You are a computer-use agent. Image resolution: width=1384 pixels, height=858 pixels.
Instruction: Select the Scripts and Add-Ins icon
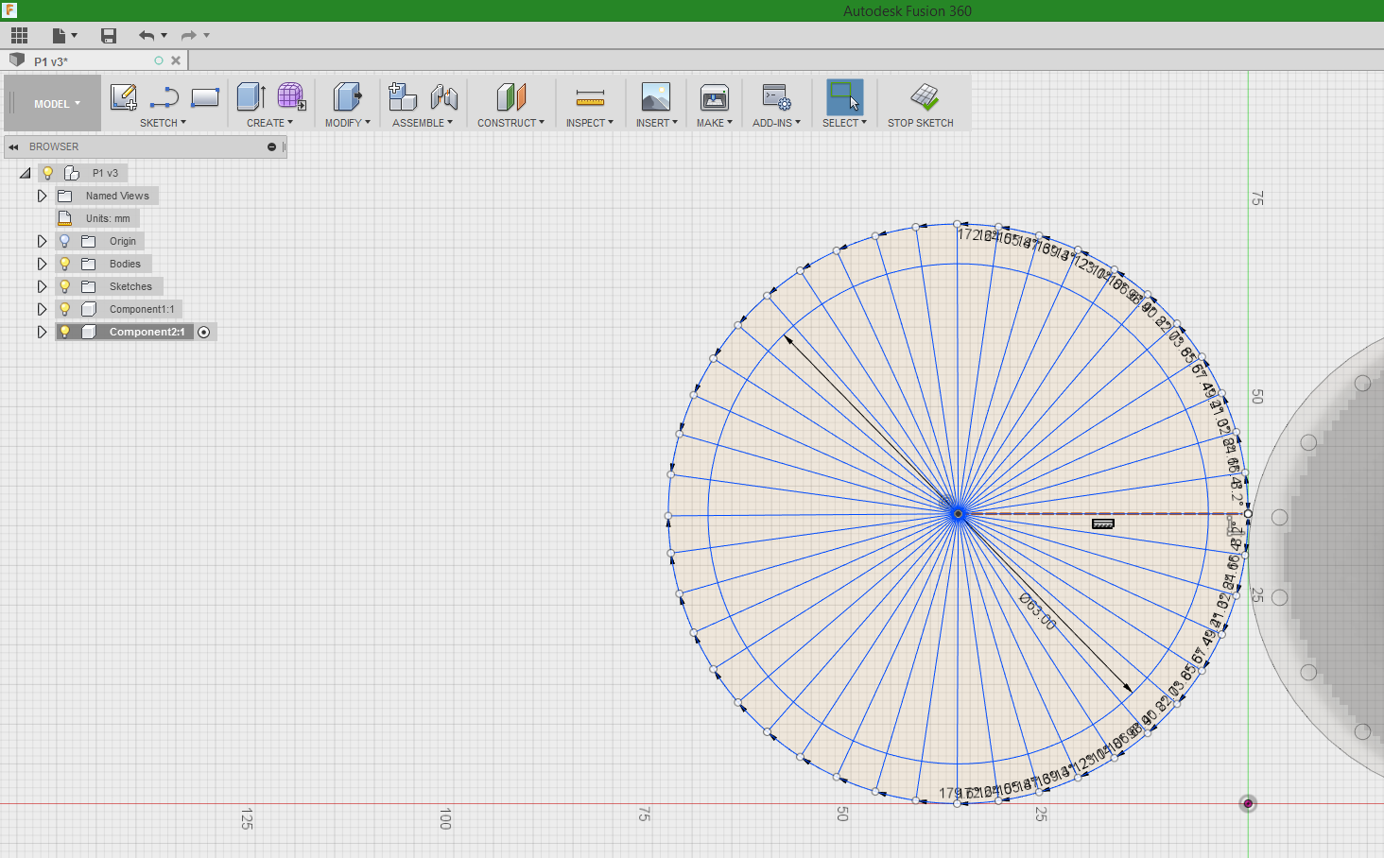pyautogui.click(x=776, y=97)
